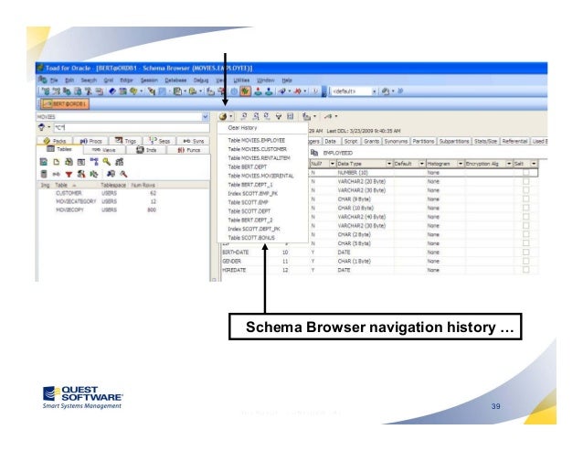Screen dimensions: 583x451
Task: Click the funnel icon in right pane toolbar
Action: [279, 116]
